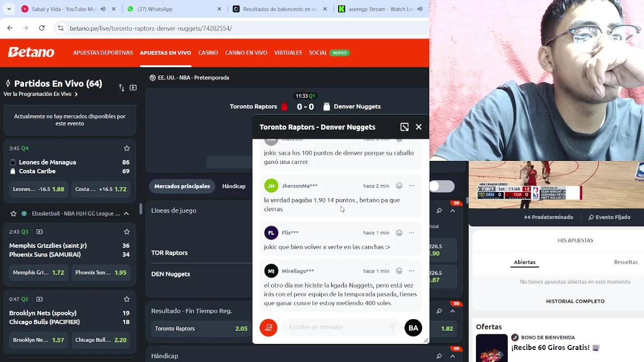Select the Predeterminado view option
This screenshot has height=362, width=644.
[x=548, y=217]
